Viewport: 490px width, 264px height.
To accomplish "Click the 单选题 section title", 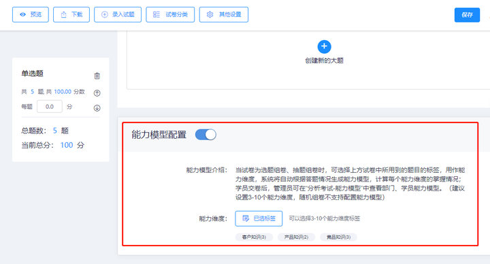I will pyautogui.click(x=32, y=73).
